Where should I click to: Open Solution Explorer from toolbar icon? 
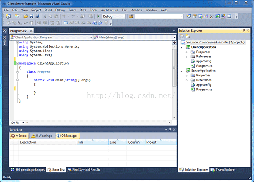coord(188,16)
